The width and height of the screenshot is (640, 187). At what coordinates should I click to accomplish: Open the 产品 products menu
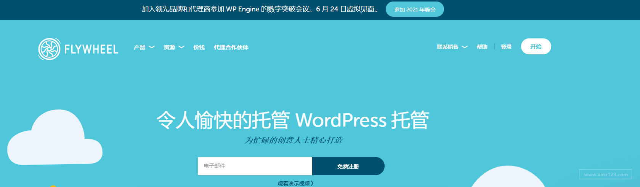[140, 47]
